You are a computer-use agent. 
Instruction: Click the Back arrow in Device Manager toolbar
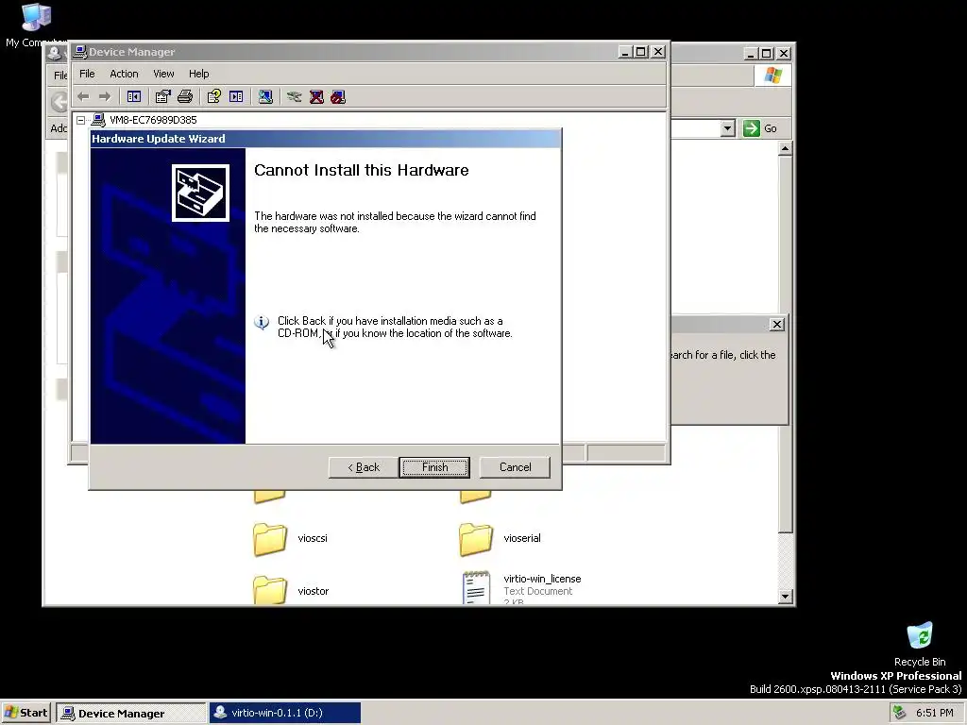[x=84, y=97]
